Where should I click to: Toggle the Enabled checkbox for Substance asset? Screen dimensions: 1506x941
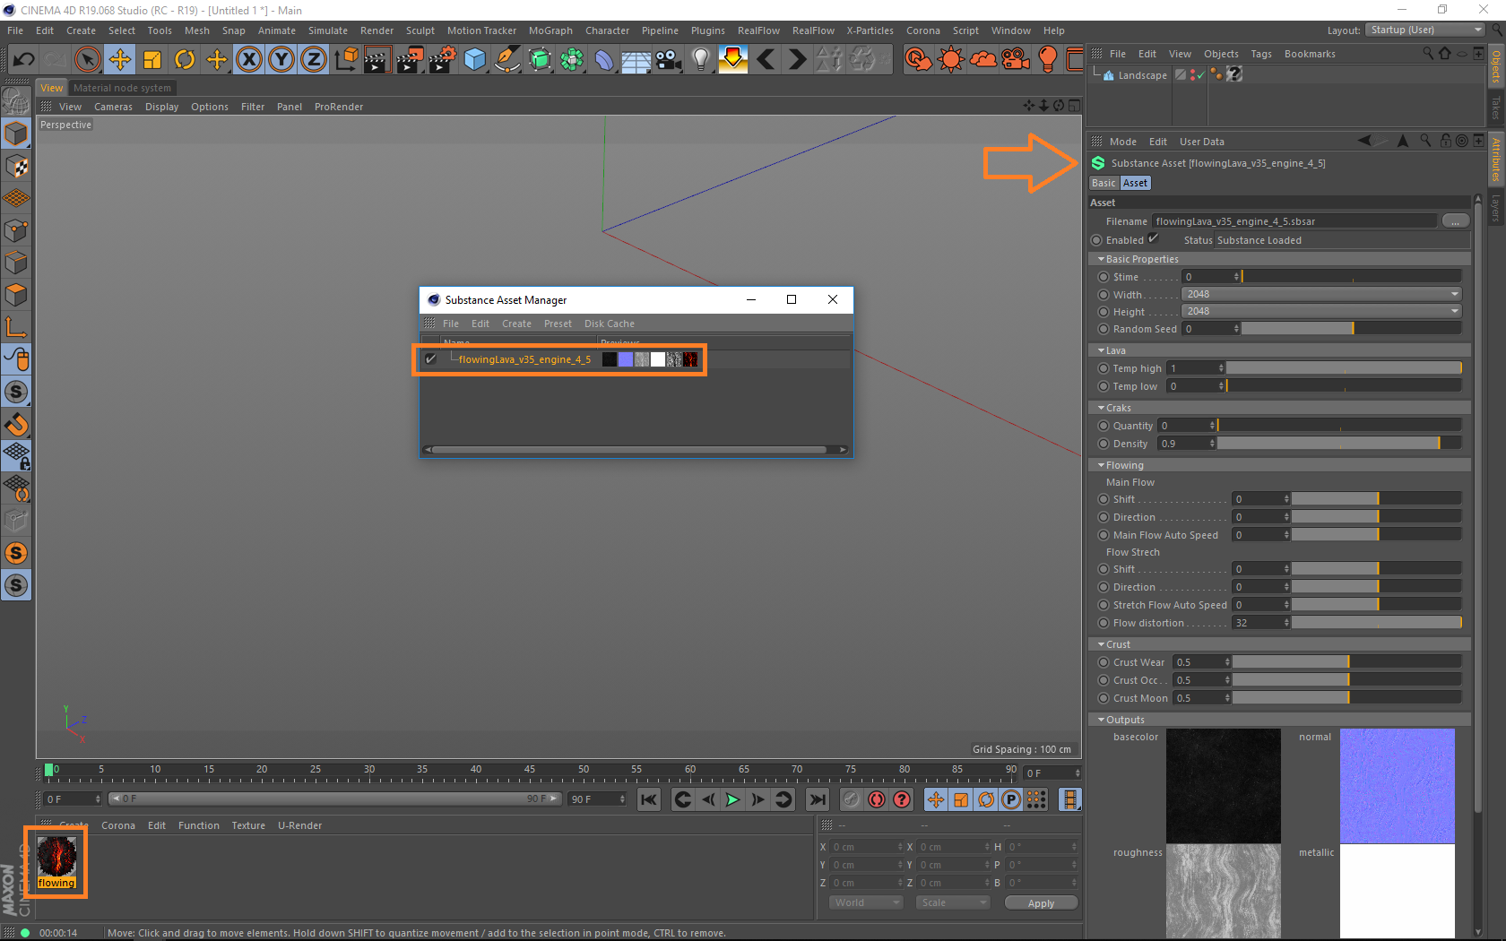point(1154,239)
